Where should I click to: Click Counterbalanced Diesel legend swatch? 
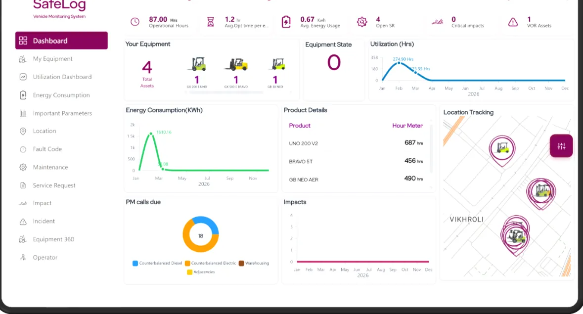point(135,264)
